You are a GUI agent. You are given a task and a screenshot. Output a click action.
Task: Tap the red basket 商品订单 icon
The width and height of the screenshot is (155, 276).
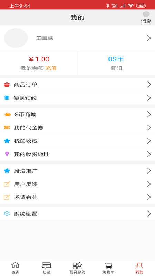pyautogui.click(x=7, y=85)
